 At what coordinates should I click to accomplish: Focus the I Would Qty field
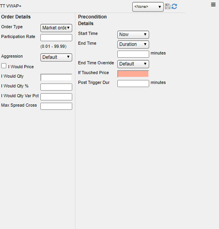56,77
